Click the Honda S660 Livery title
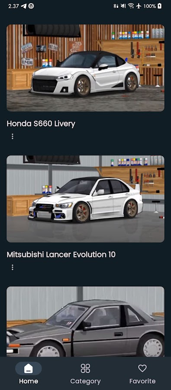171x390 pixels. pyautogui.click(x=41, y=123)
